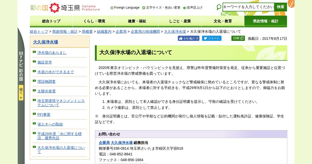Click breadcrumb link 企業局の地域機関
Image resolution: width=312 pixels, height=164 pixels.
pyautogui.click(x=145, y=31)
